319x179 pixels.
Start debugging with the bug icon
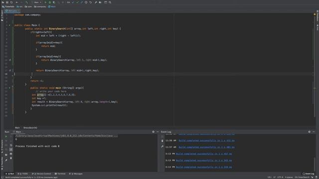50,2
